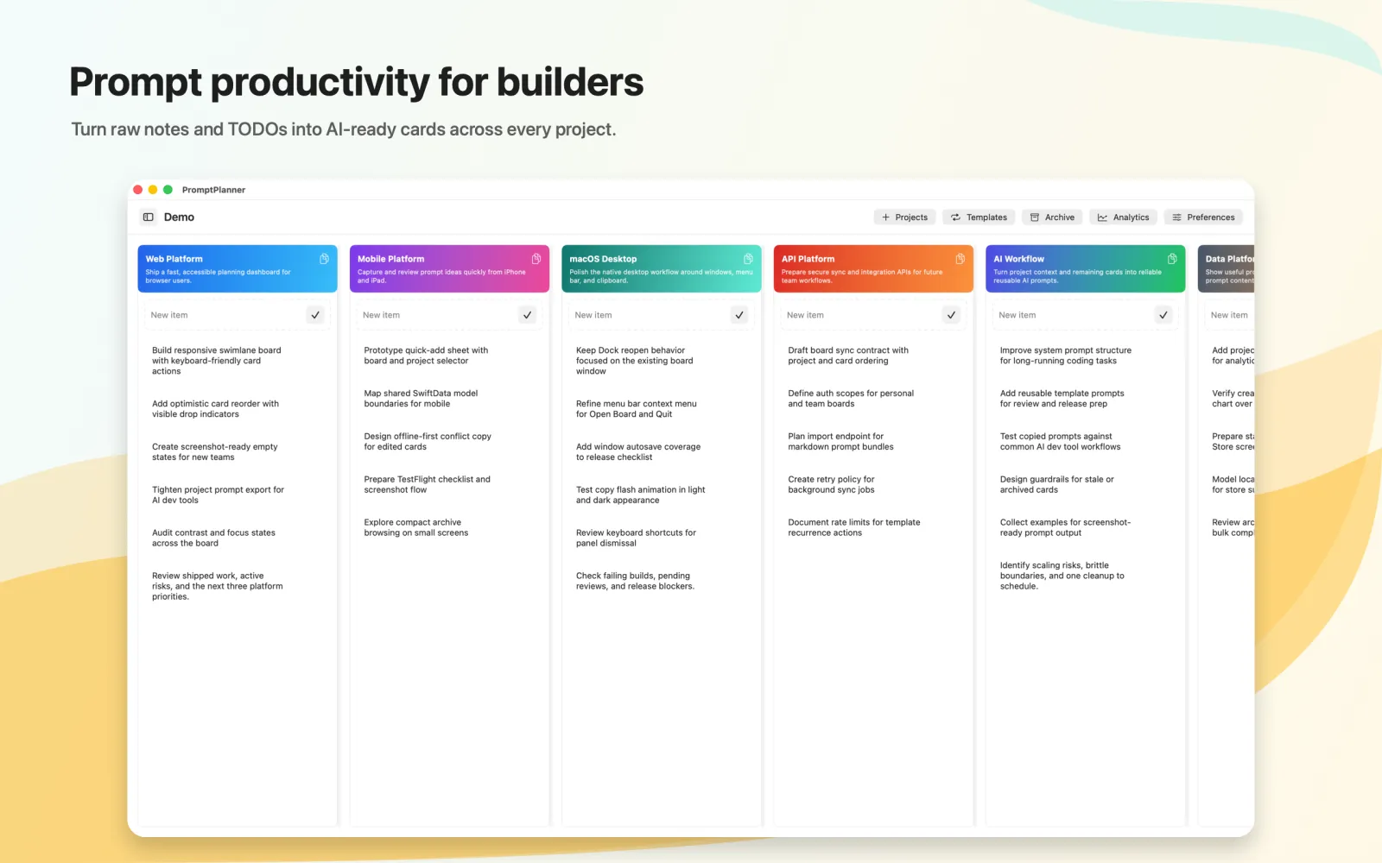
Task: Select the API Platform column header
Action: [x=873, y=268]
